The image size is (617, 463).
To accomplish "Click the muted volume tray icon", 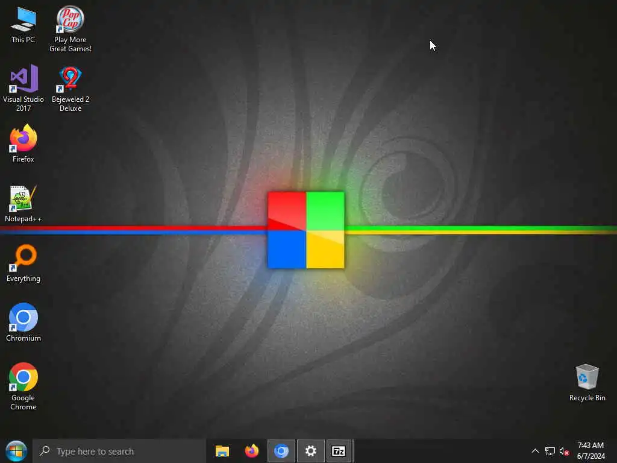I will 564,451.
